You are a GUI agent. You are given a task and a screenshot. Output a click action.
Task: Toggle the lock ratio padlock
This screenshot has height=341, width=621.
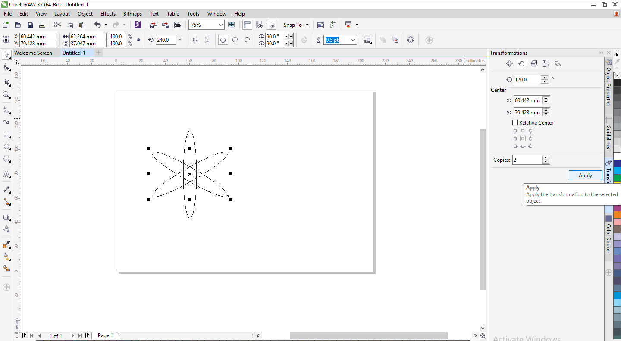[x=138, y=40]
